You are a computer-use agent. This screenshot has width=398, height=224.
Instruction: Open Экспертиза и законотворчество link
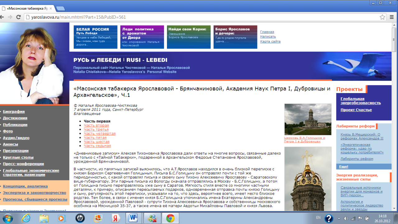tap(35, 193)
